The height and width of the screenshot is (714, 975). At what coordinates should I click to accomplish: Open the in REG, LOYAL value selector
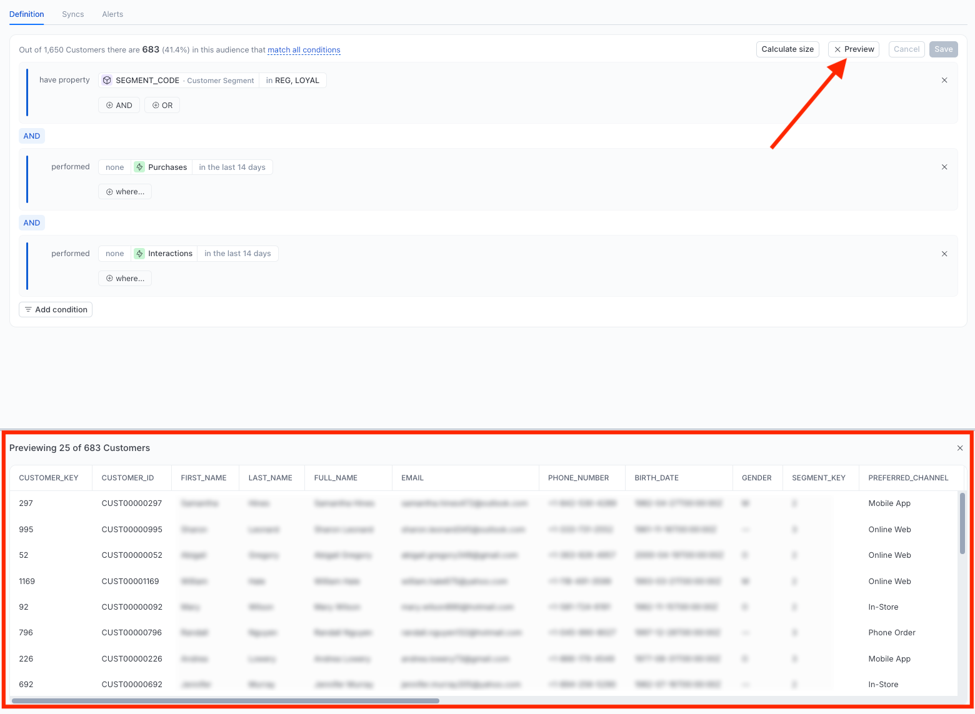[x=292, y=80]
